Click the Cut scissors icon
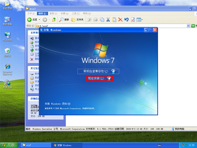Image resolution: width=197 pixels, height=148 pixels. click(x=108, y=20)
